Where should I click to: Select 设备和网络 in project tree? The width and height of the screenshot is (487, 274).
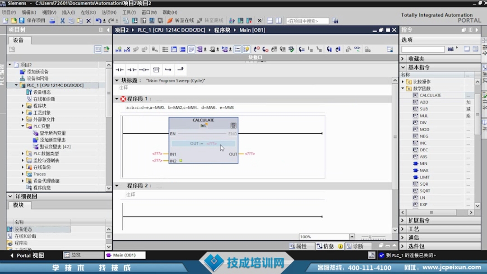pos(37,79)
